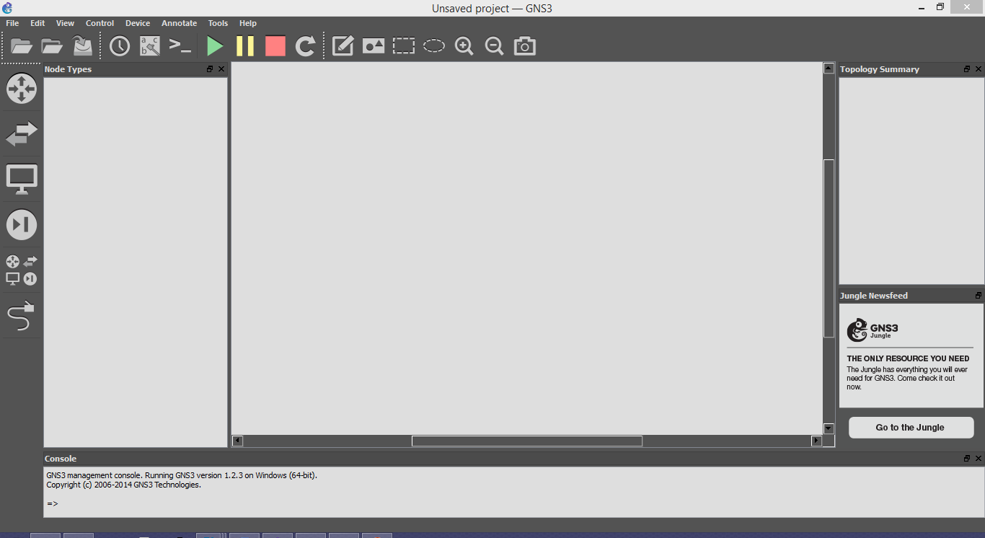Image resolution: width=985 pixels, height=538 pixels.
Task: Open the Device menu
Action: pos(138,23)
